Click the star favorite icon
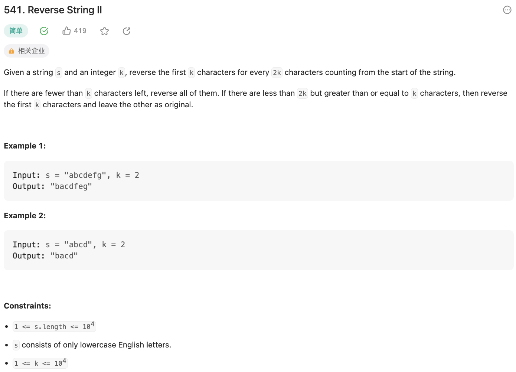 104,31
